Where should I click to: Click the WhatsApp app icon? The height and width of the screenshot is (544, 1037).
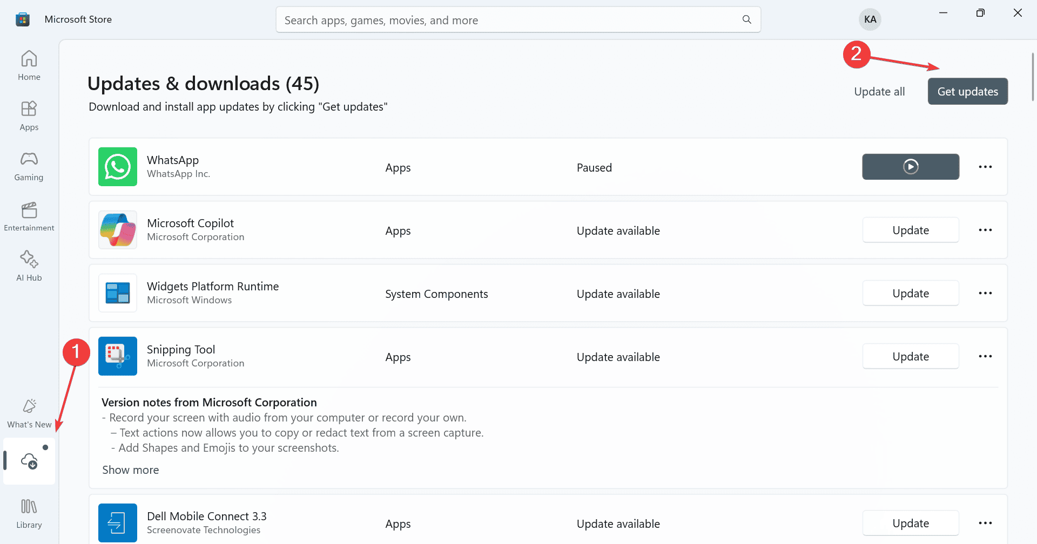click(x=118, y=167)
